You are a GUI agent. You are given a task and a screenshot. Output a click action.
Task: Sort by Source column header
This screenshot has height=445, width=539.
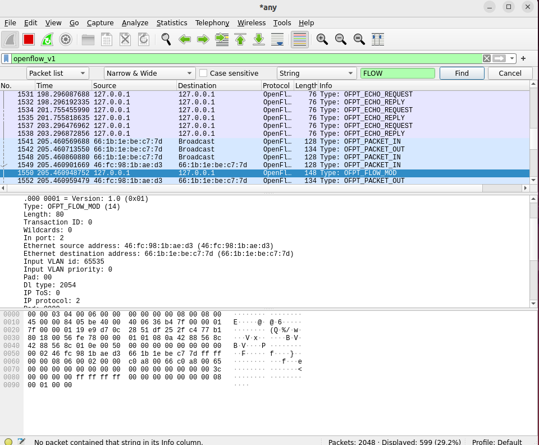click(x=134, y=85)
